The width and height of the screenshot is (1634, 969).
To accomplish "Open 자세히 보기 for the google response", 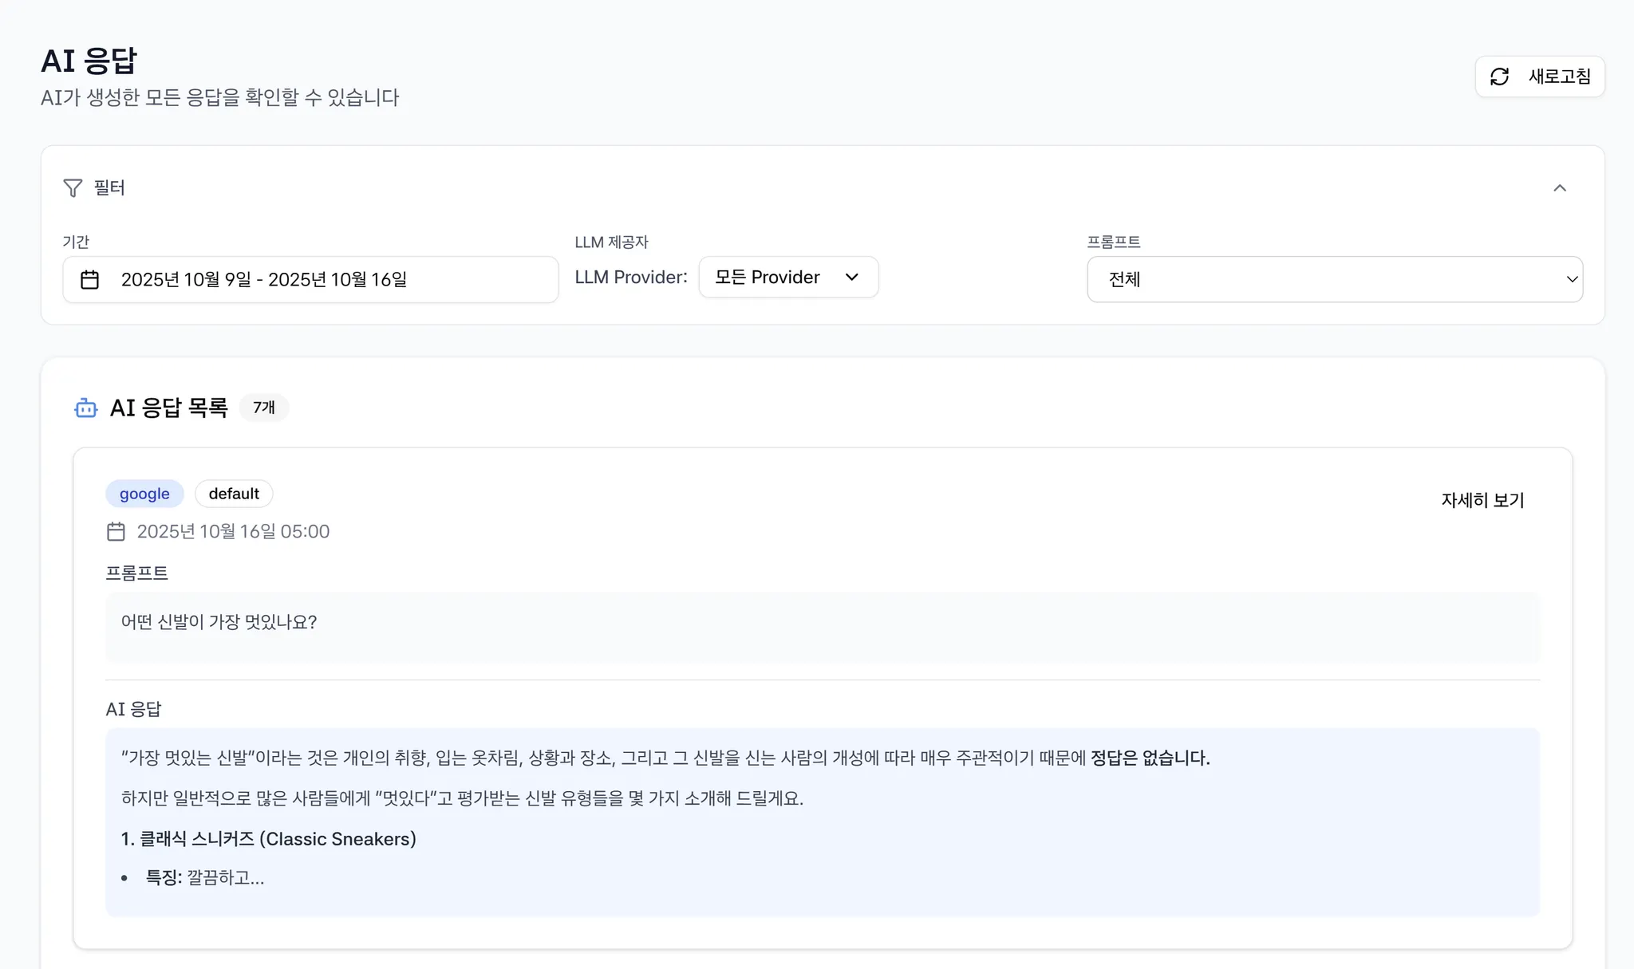I will (1482, 500).
